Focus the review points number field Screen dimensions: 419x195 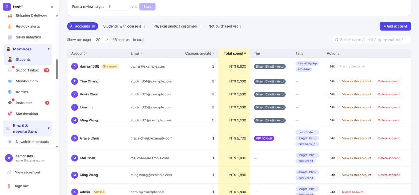tap(118, 7)
